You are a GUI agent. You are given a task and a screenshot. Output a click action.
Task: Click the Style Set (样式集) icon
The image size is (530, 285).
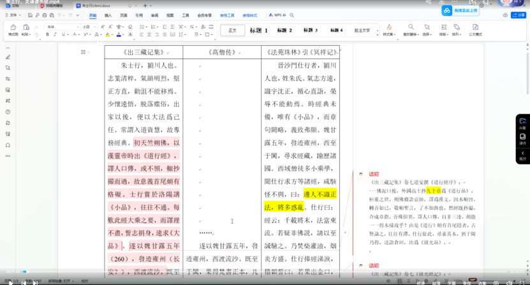pyautogui.click(x=389, y=27)
